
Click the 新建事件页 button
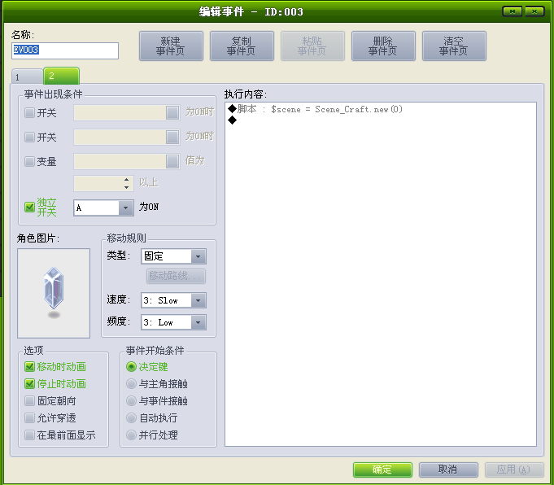click(171, 46)
